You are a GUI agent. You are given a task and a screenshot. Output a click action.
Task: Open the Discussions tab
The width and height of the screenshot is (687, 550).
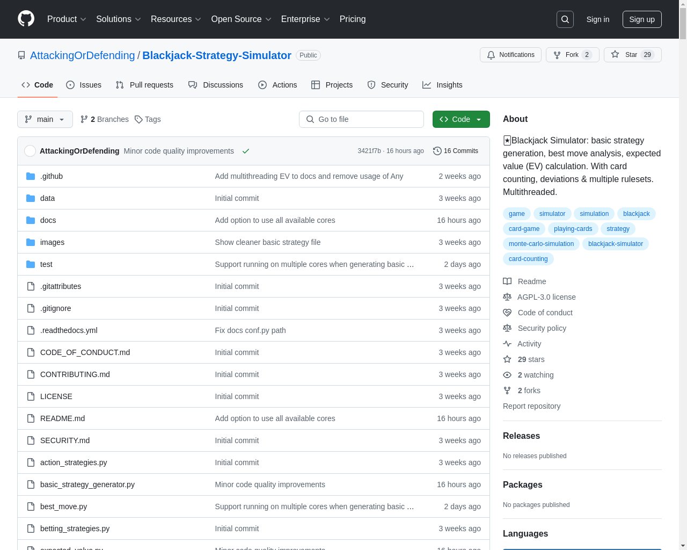216,85
